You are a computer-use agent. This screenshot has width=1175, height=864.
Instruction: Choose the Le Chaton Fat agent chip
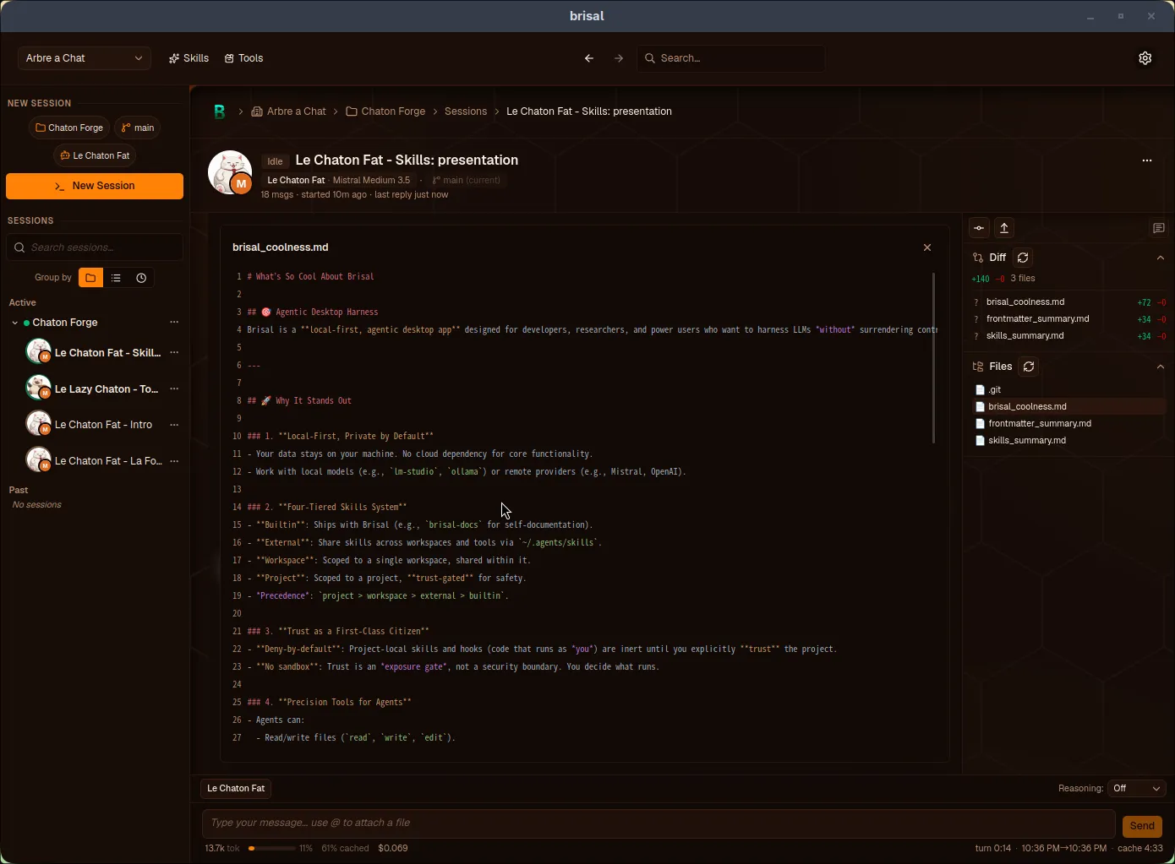(x=95, y=155)
